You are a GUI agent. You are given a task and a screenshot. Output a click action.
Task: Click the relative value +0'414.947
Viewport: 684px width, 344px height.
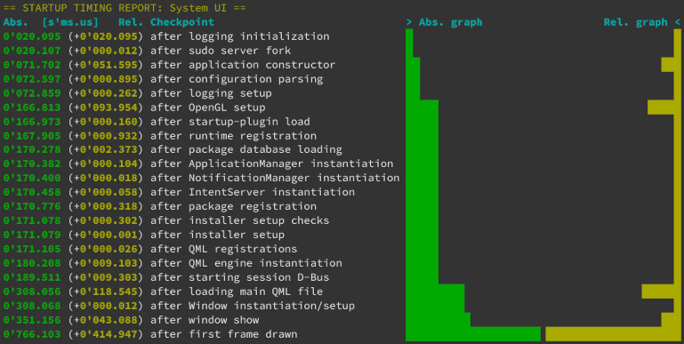pos(106,334)
